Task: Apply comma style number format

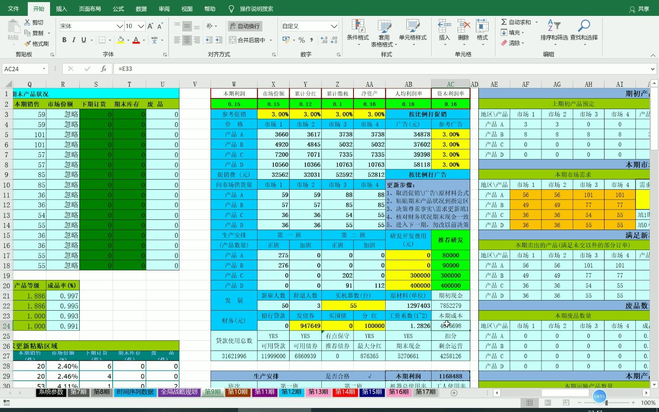Action: tap(311, 40)
